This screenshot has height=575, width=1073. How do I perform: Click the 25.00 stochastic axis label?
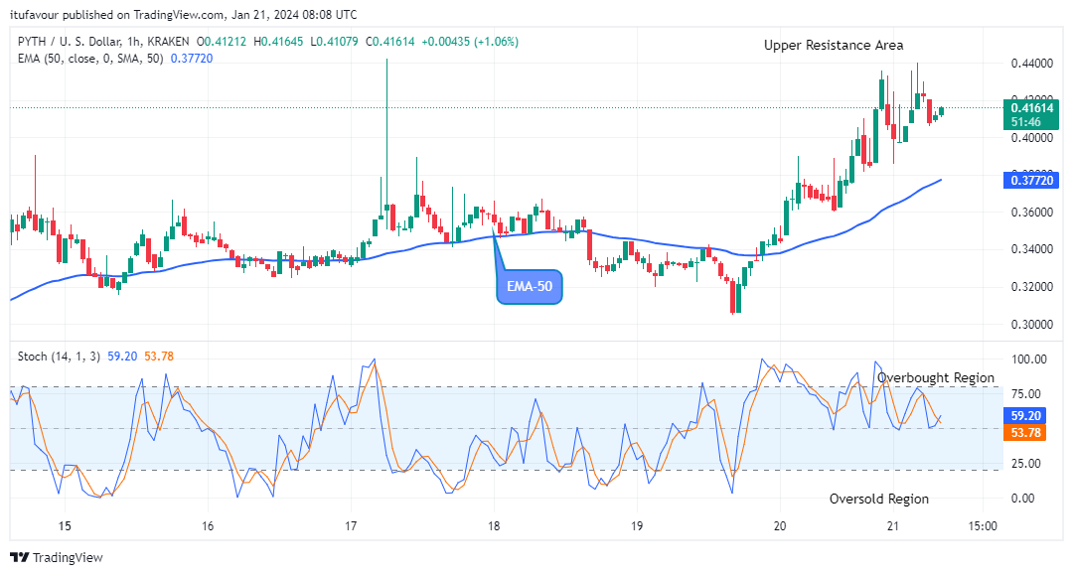[1025, 464]
